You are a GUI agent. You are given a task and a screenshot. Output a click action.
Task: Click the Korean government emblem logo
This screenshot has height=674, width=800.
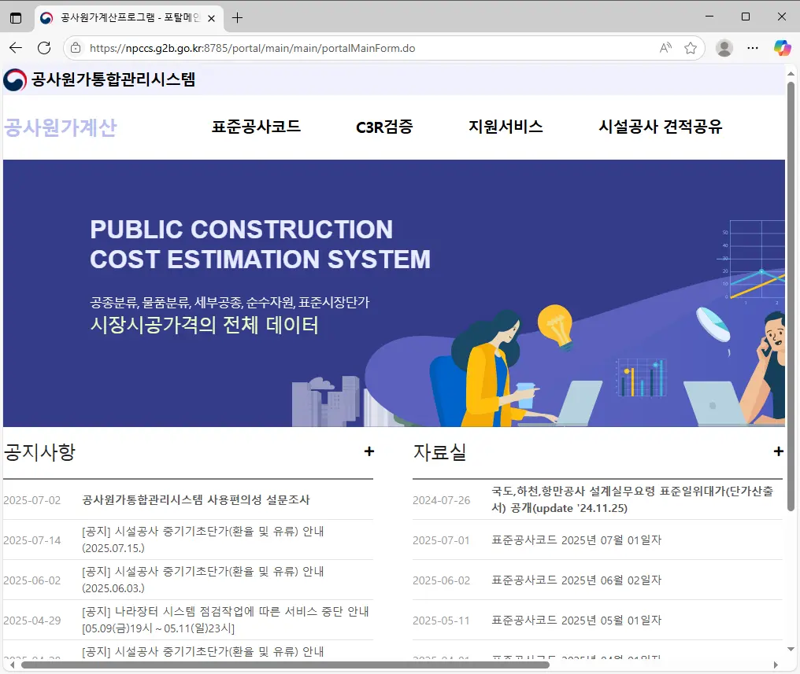[13, 79]
